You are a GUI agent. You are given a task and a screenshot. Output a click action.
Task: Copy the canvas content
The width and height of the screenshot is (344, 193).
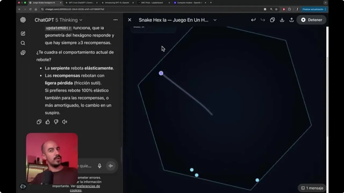272,20
